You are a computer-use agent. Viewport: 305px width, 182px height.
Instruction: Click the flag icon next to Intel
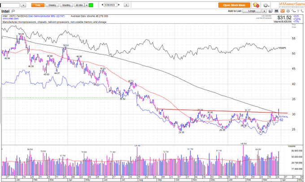pyautogui.click(x=13, y=11)
